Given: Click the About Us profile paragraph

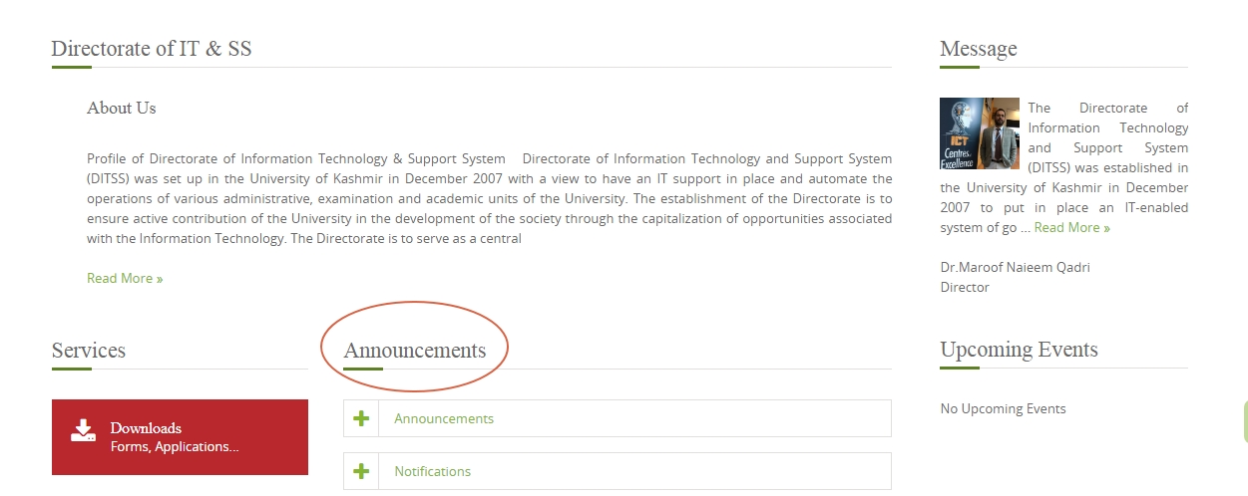Looking at the screenshot, I should (489, 199).
